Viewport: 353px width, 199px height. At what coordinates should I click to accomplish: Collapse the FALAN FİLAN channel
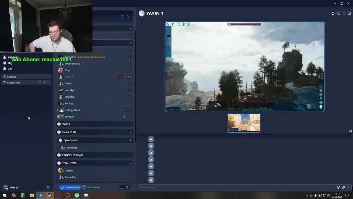[x=131, y=132]
